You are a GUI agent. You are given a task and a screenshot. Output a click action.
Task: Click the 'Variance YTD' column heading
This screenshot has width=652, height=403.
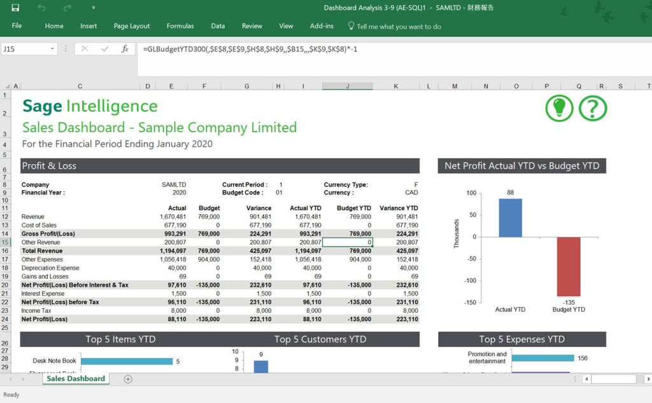coord(399,208)
